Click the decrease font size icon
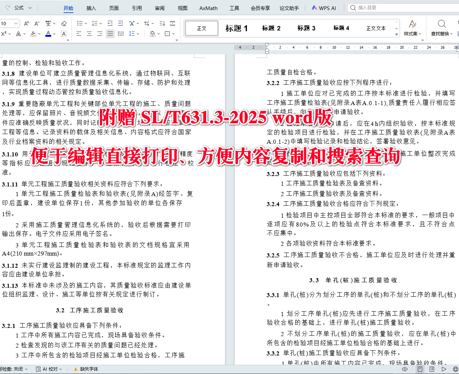459x374 pixels. [x=37, y=23]
